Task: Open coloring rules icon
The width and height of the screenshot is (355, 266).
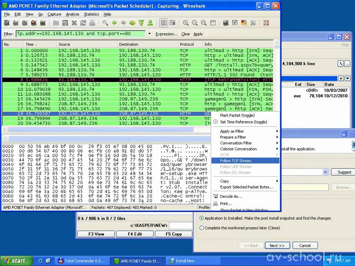Action: (244, 23)
